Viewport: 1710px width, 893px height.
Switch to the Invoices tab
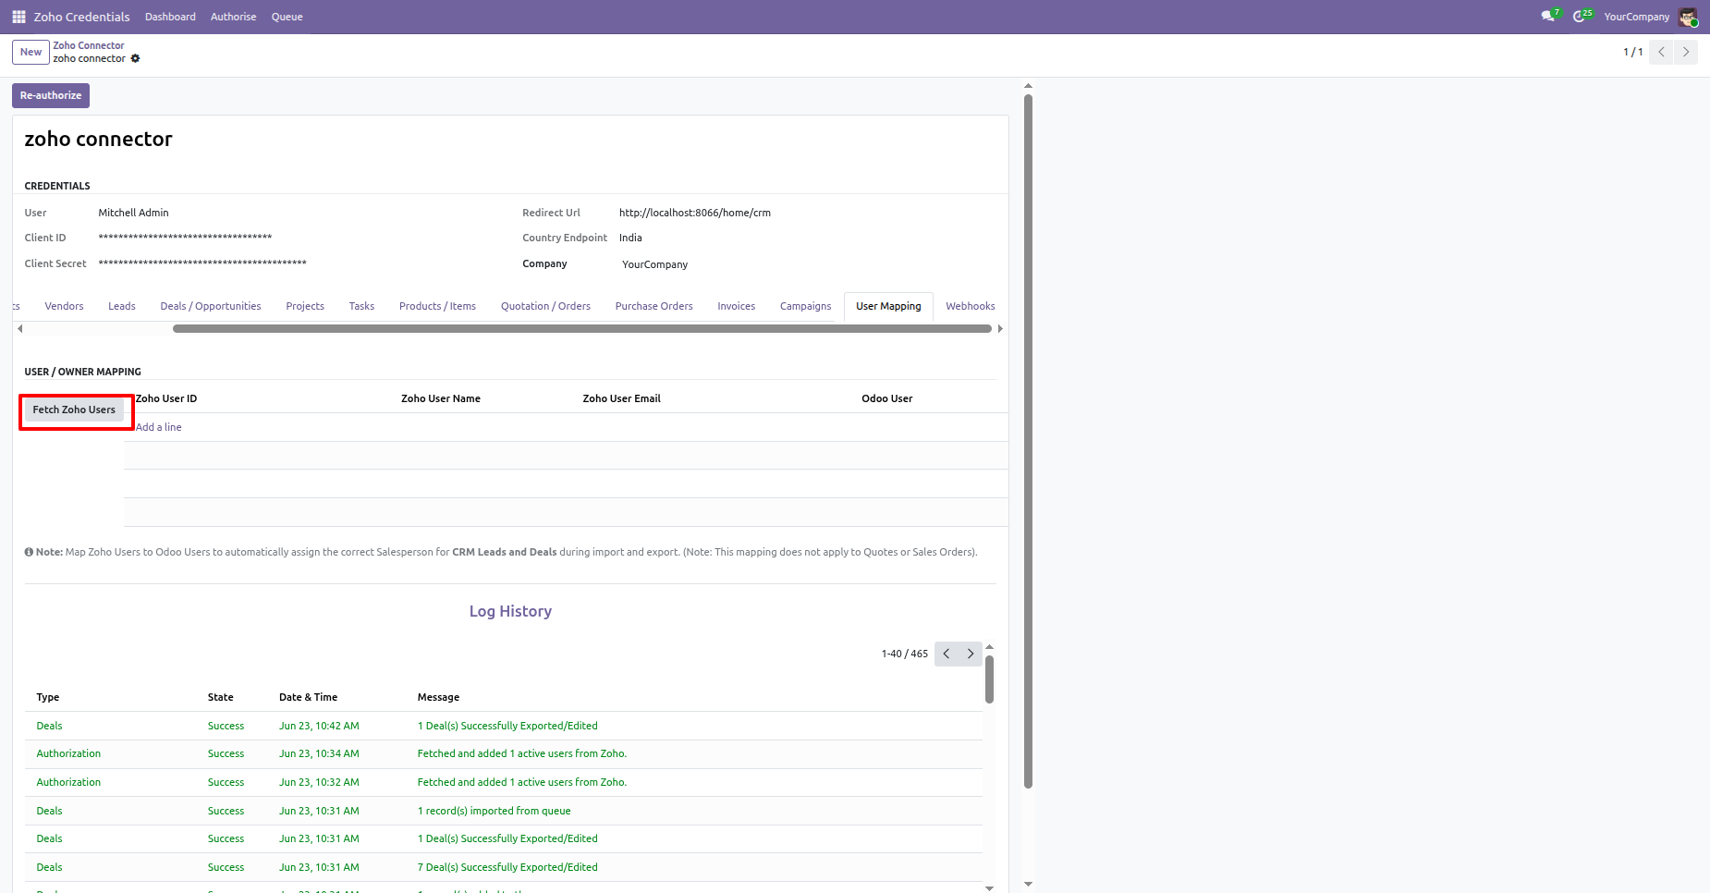point(736,306)
